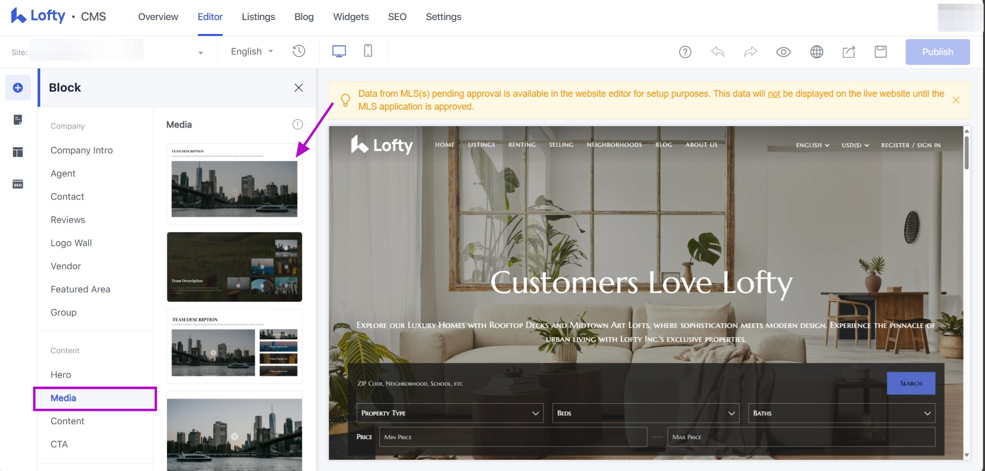This screenshot has height=471, width=985.
Task: Select the first Media block thumbnail
Action: pyautogui.click(x=235, y=184)
